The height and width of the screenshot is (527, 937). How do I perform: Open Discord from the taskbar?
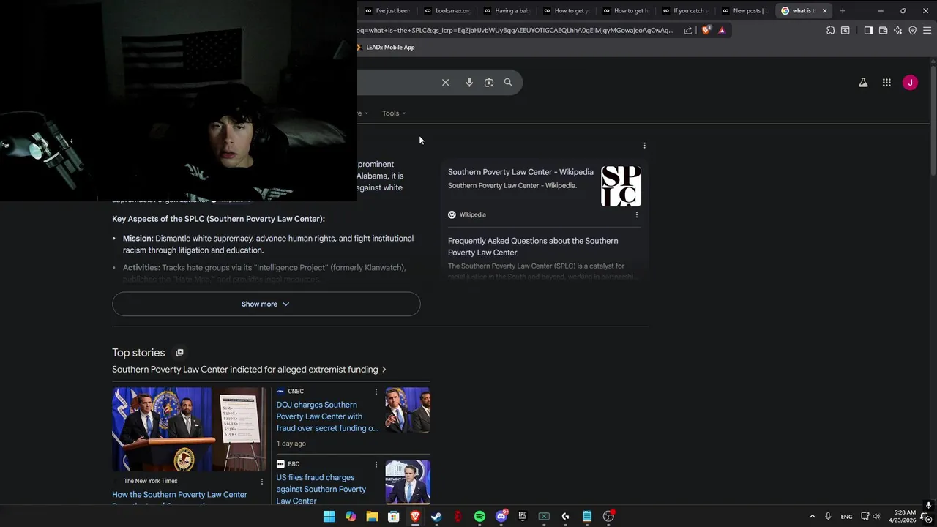pyautogui.click(x=501, y=516)
